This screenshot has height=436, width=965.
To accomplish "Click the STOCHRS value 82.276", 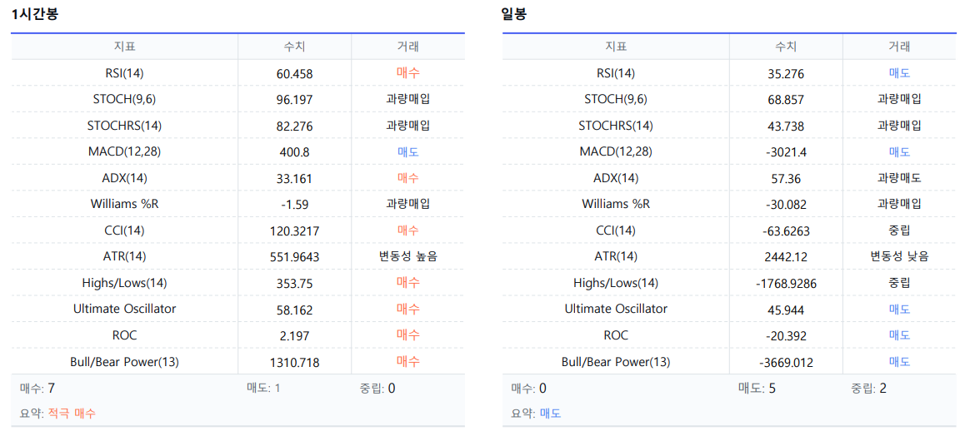I will pos(295,126).
